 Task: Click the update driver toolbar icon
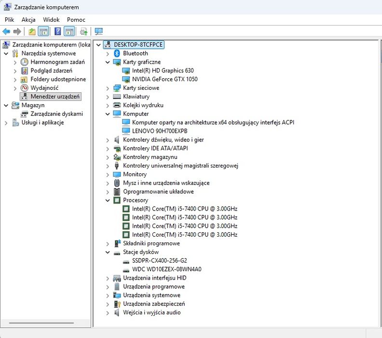[83, 31]
